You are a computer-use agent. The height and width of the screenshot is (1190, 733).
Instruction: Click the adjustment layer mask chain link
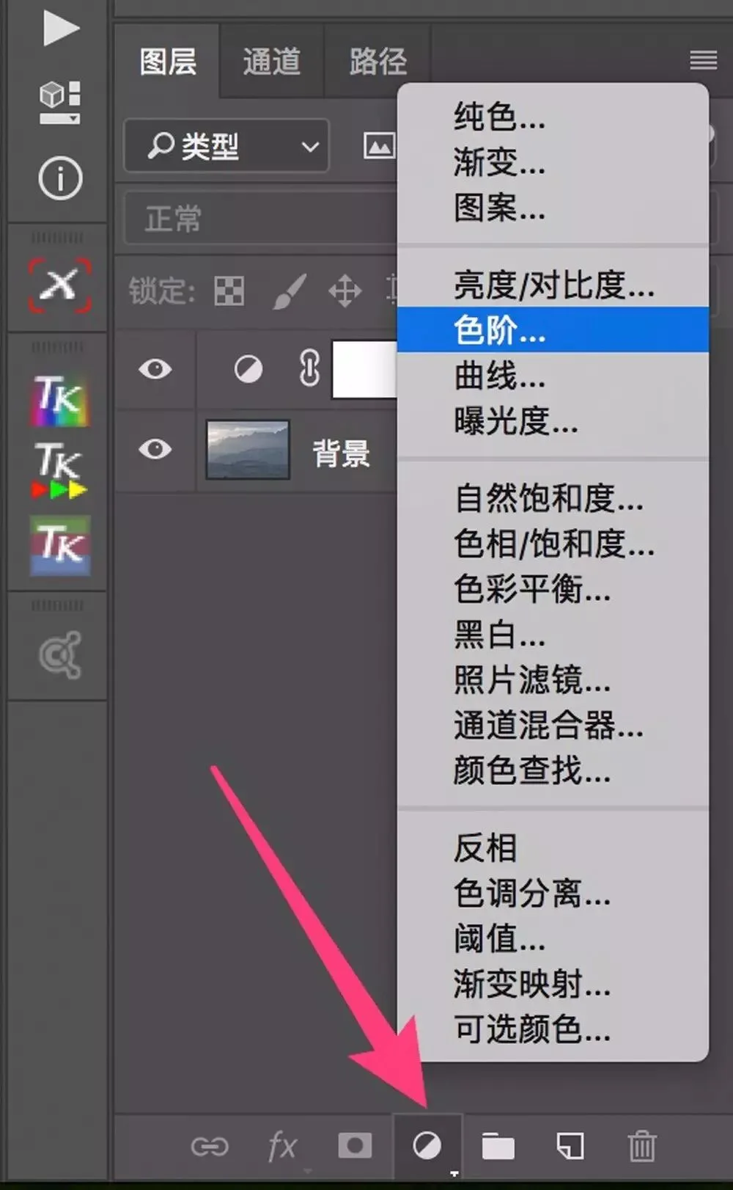click(x=309, y=368)
